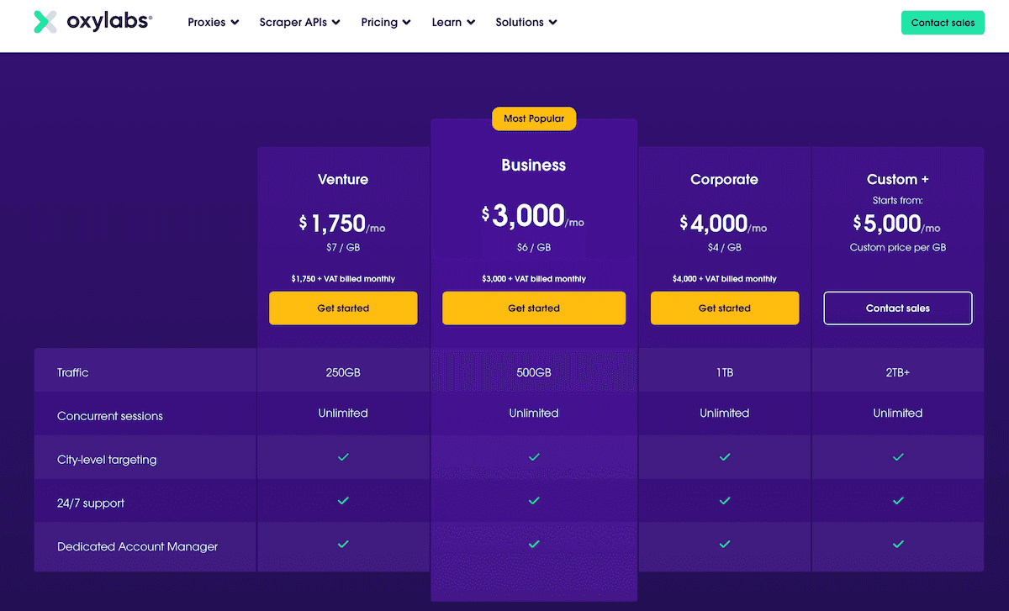Click $3,000 + VAT billed monthly note
This screenshot has width=1009, height=611.
tap(534, 279)
